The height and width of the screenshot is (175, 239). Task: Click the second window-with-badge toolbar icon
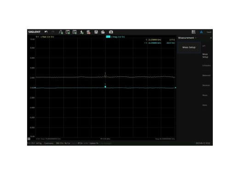click(x=74, y=32)
